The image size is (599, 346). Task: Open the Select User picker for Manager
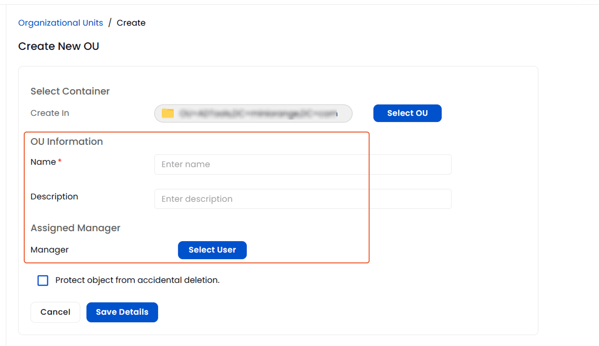(212, 250)
